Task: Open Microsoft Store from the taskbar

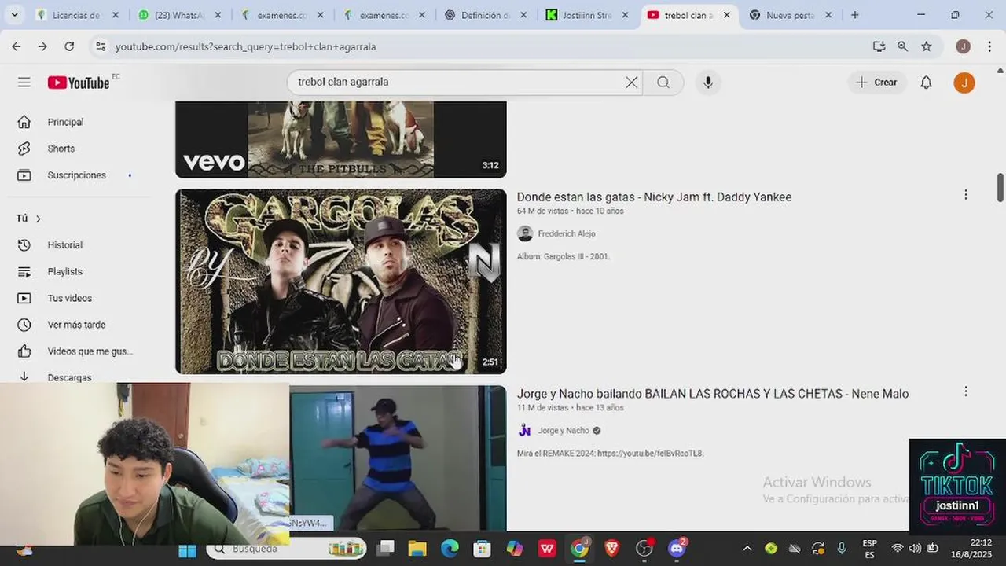Action: (482, 549)
